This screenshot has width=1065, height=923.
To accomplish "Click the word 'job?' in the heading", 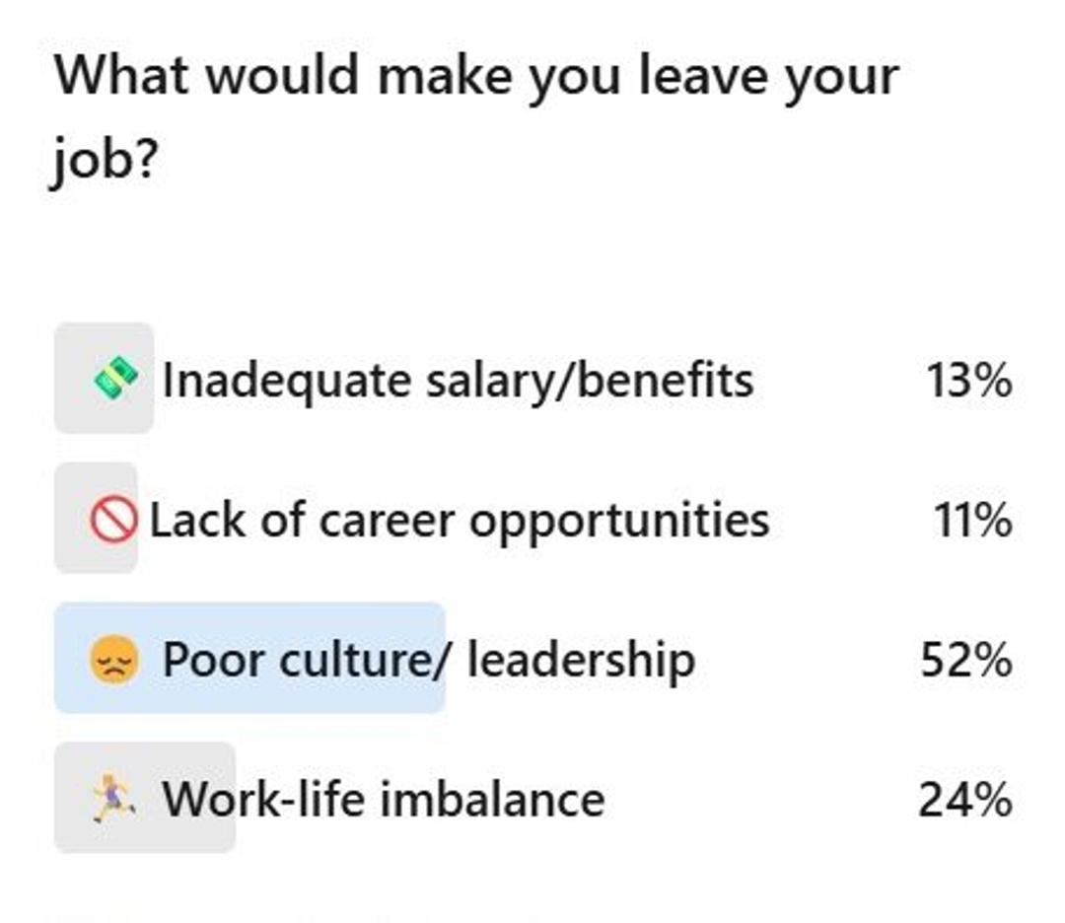I will [x=105, y=161].
